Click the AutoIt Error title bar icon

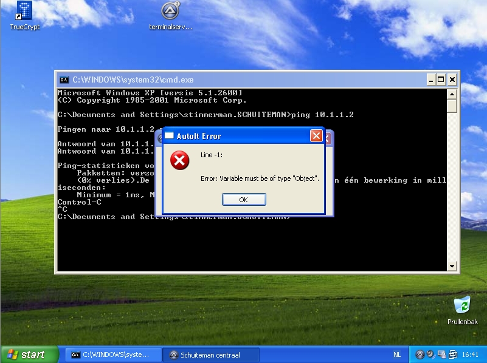click(x=169, y=136)
